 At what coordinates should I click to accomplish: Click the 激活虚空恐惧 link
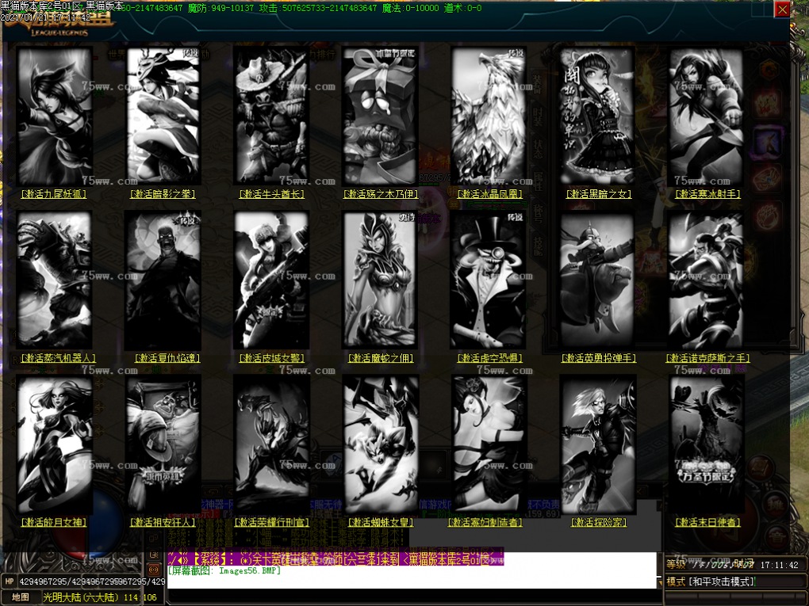[489, 357]
